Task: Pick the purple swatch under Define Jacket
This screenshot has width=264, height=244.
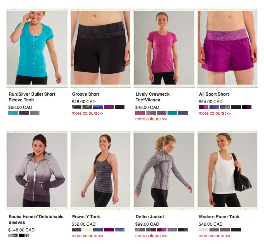Action: tap(162, 230)
